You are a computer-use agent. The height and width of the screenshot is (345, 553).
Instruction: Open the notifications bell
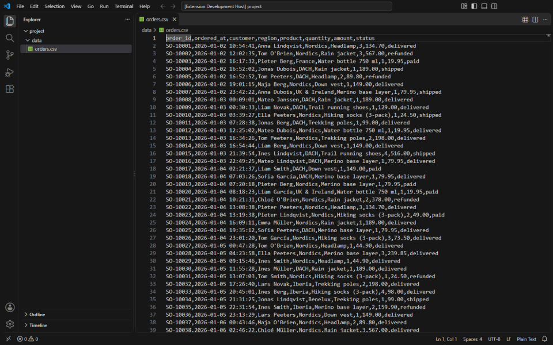coord(544,339)
